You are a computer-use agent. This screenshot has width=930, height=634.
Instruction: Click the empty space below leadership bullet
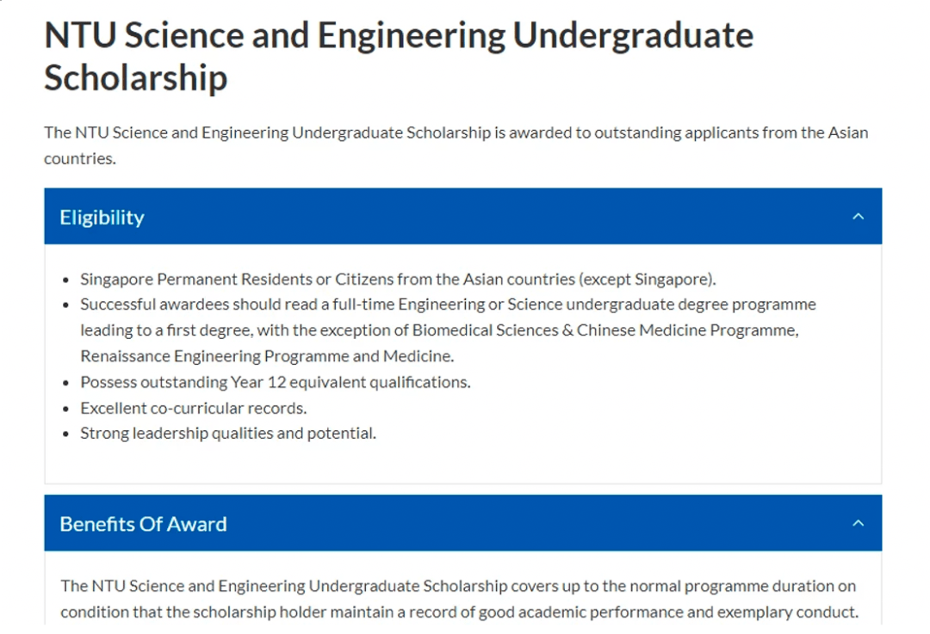[x=462, y=463]
